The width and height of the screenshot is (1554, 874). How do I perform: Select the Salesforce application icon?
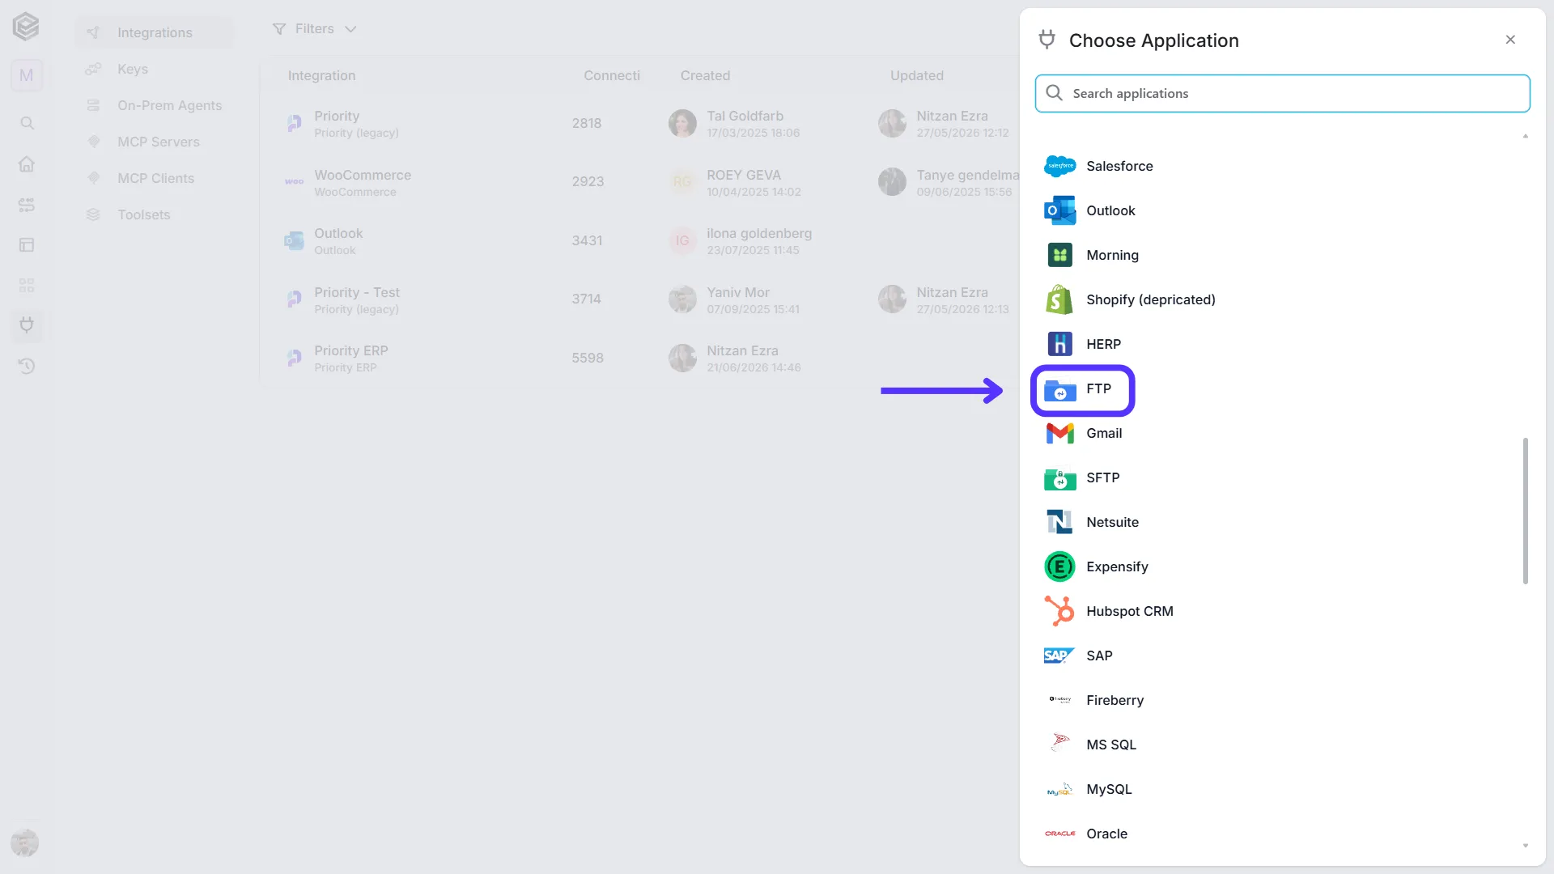coord(1059,166)
